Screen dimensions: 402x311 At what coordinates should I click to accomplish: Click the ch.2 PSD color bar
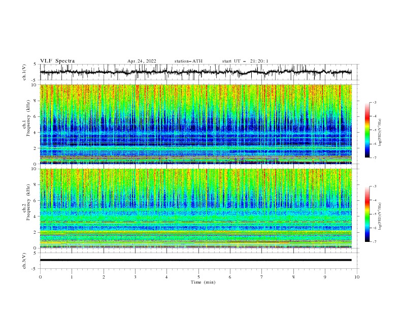coord(367,214)
